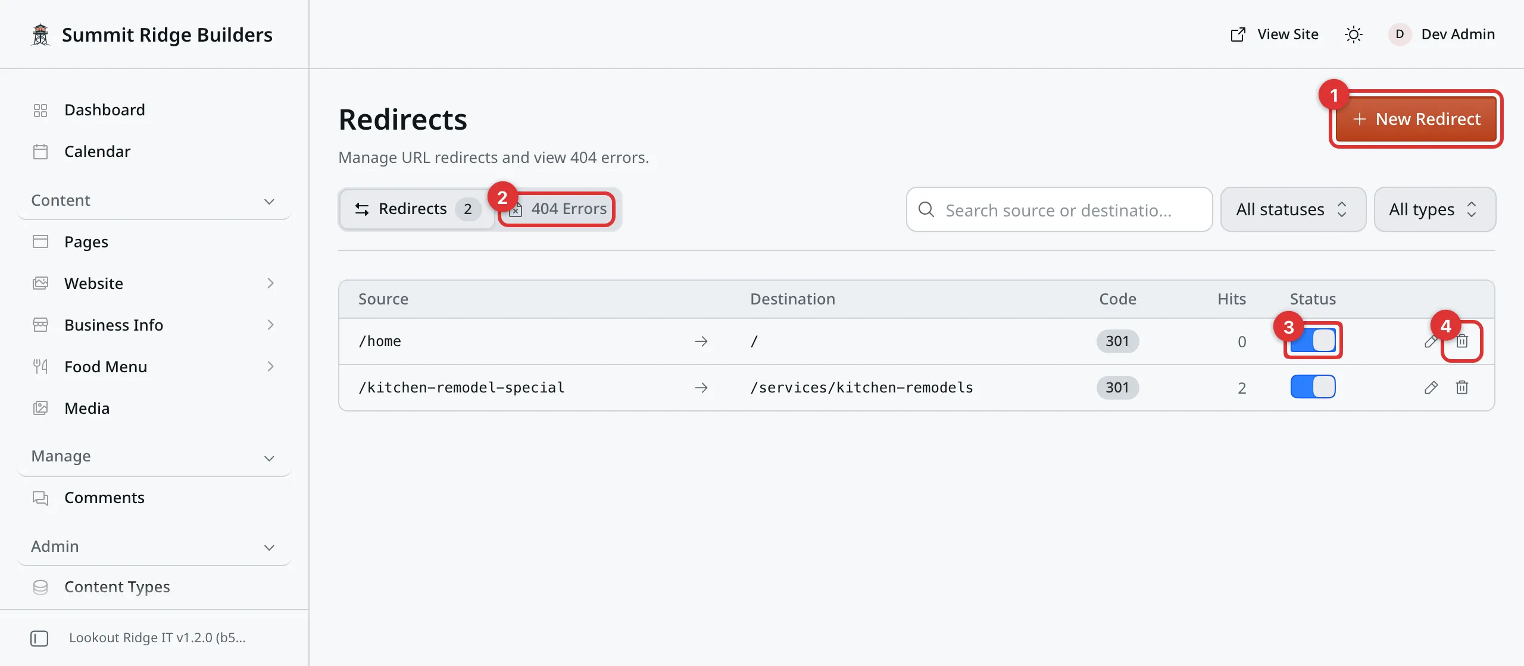Focus the search source or destination field
Screen dimensions: 1524x666
(x=1059, y=209)
